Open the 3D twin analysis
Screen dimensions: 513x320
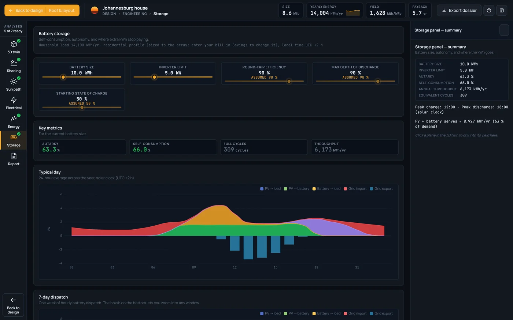14,47
